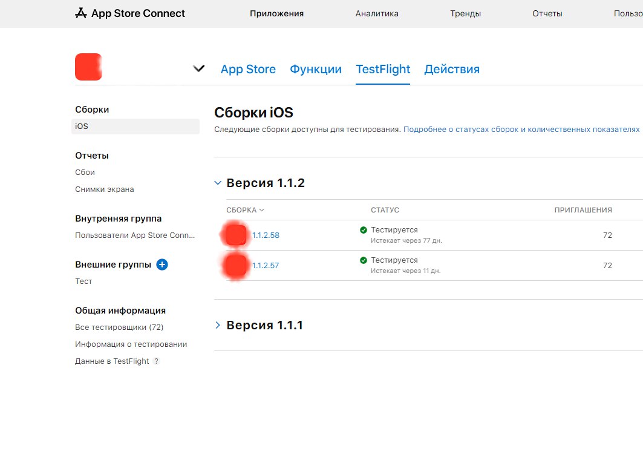Viewport: 643px width, 454px height.
Task: Open Снимки экрана in the sidebar
Action: coord(105,189)
